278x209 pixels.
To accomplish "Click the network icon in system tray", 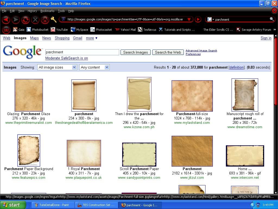I will [258, 205].
